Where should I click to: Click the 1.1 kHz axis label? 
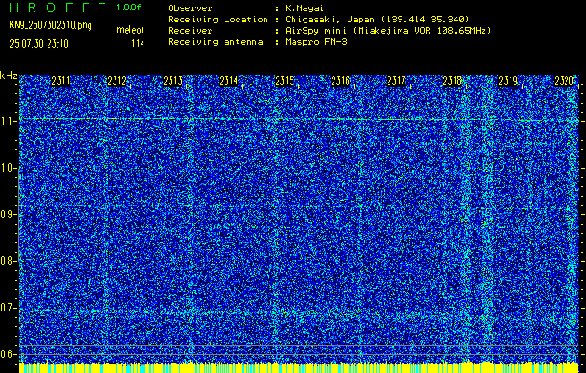tap(7, 121)
